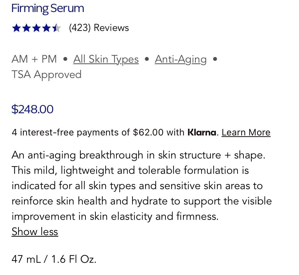The height and width of the screenshot is (275, 299).
Task: Click the third rating star
Action: 37,28
